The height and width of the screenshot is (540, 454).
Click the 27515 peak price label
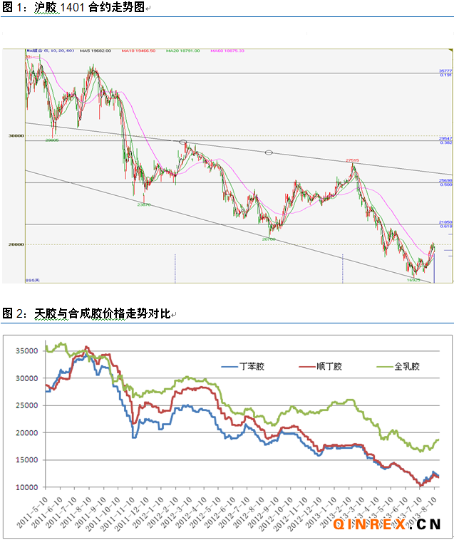(x=351, y=161)
